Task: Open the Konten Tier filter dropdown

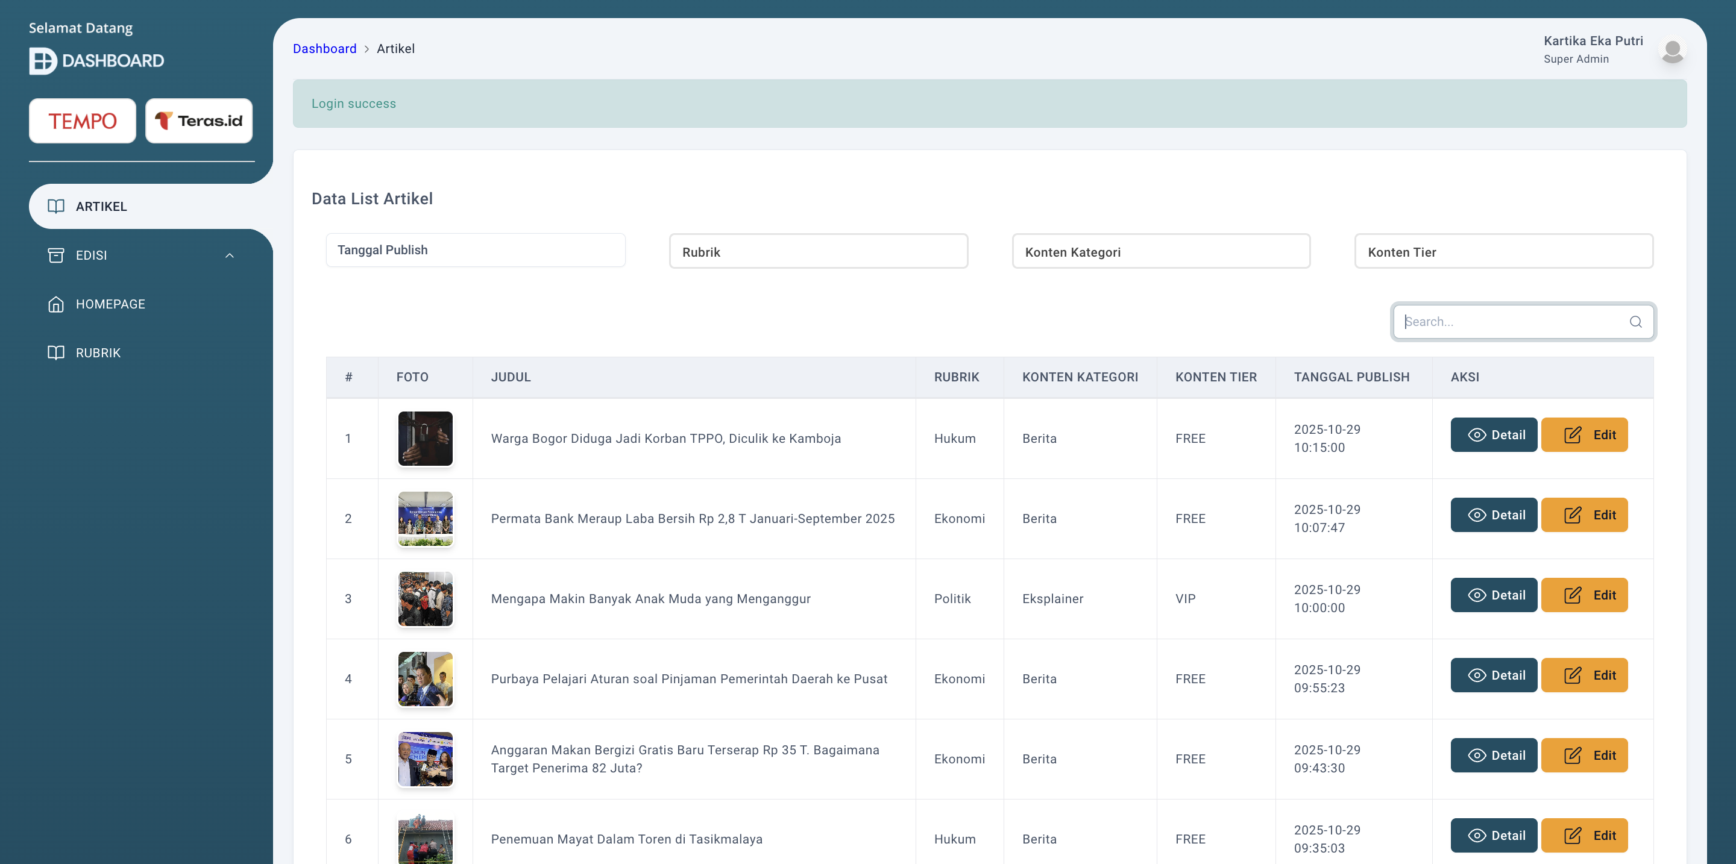Action: pyautogui.click(x=1503, y=252)
